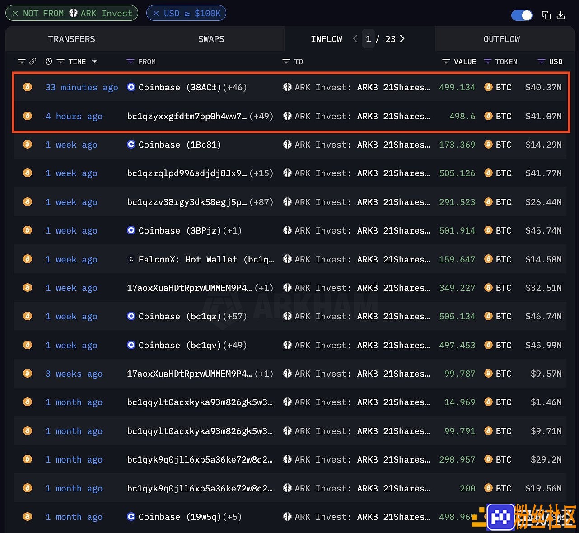This screenshot has height=533, width=579.
Task: Click the copy icon beside the toggle
Action: [546, 15]
